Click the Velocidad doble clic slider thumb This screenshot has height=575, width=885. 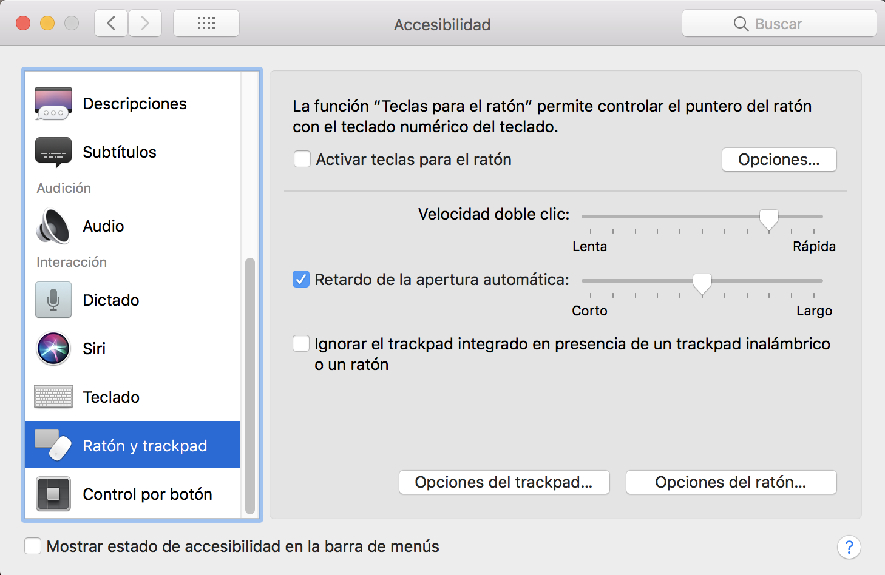click(x=769, y=220)
